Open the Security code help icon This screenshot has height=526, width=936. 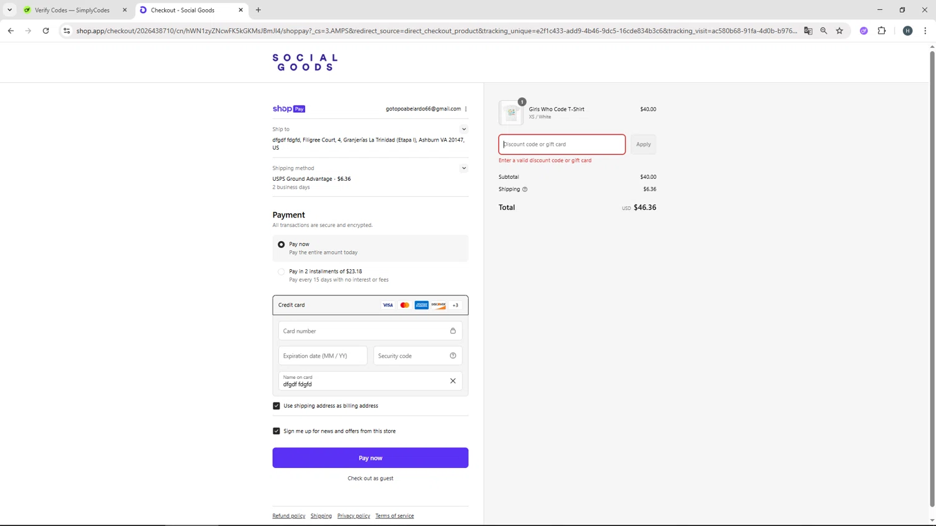453,356
